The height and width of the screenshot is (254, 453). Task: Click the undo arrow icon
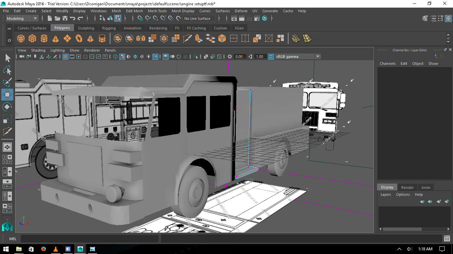point(73,19)
